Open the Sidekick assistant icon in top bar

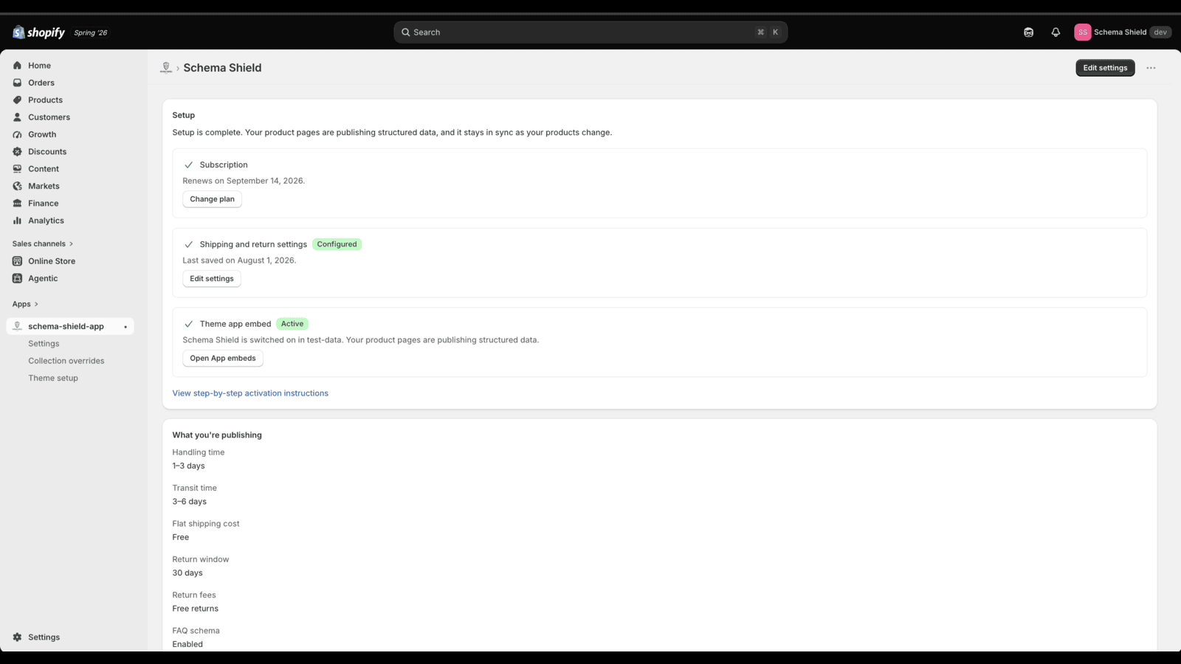click(x=1028, y=32)
